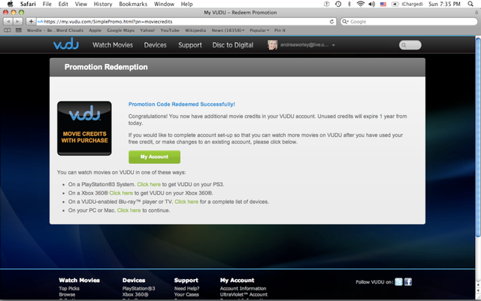Image resolution: width=481 pixels, height=301 pixels.
Task: Open the bookmarks book icon
Action: (x=8, y=30)
